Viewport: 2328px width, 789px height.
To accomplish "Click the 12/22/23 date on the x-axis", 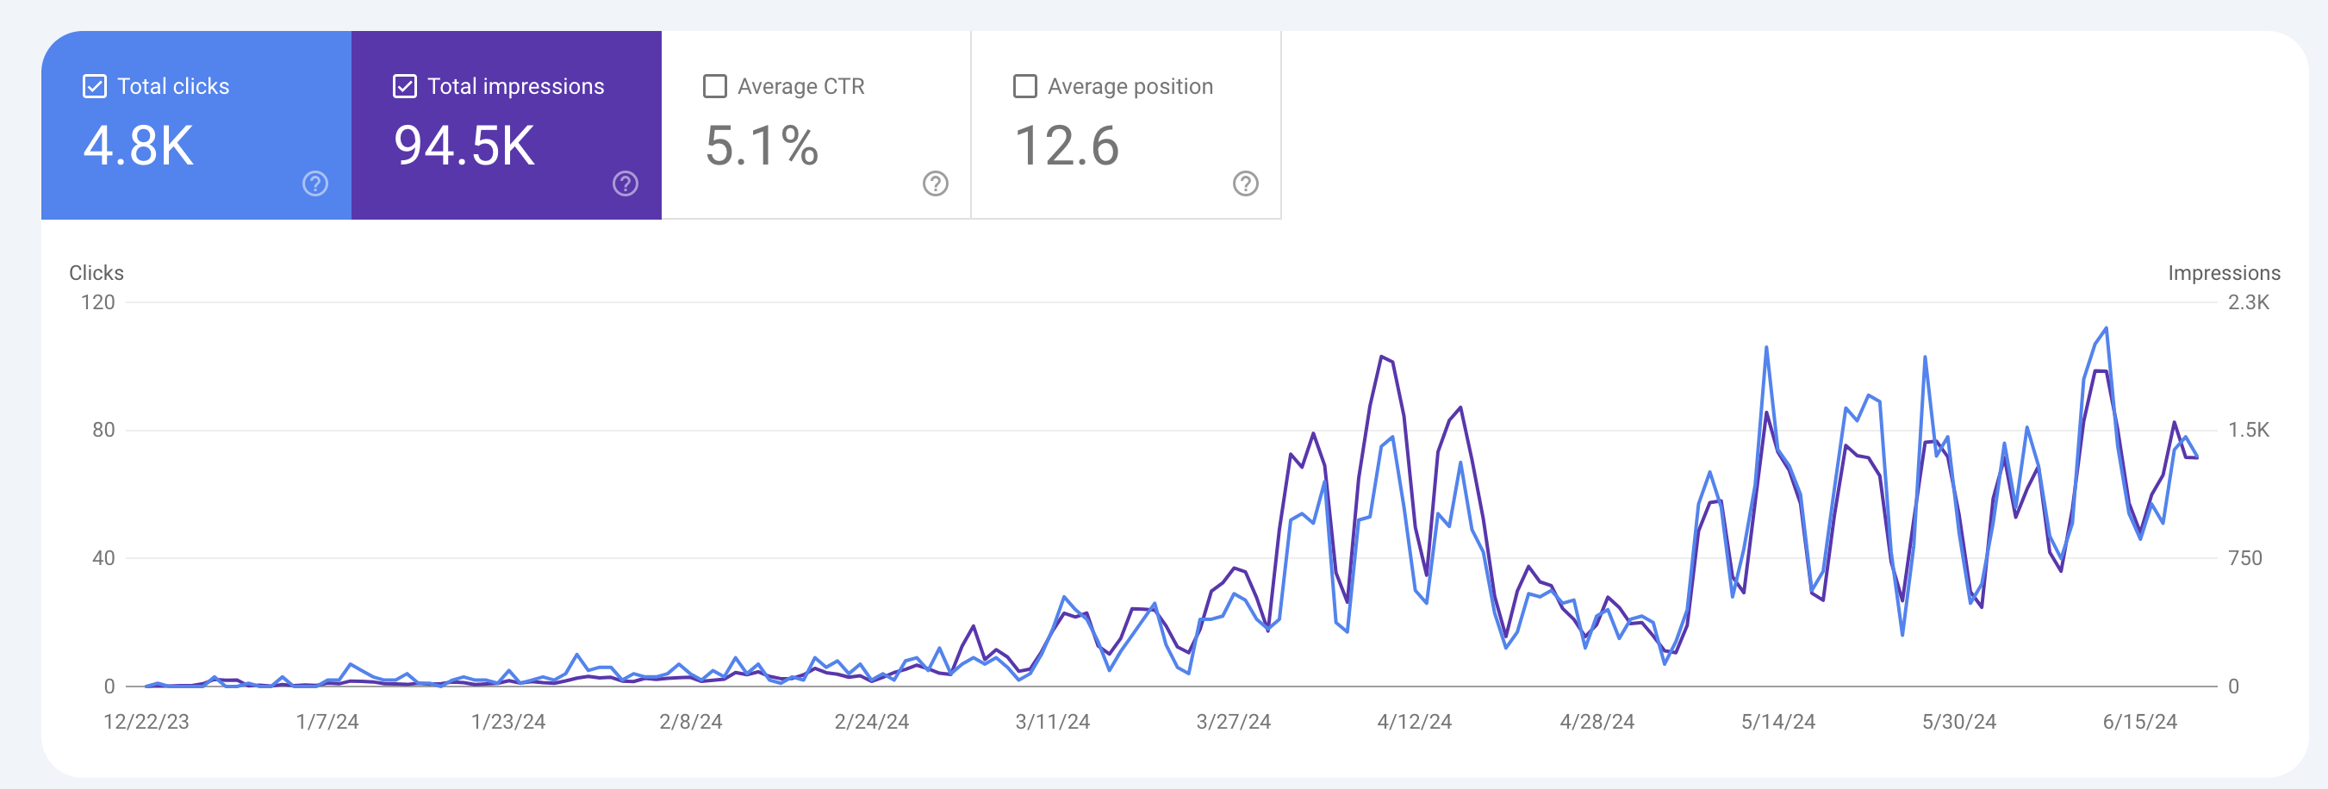I will (146, 721).
